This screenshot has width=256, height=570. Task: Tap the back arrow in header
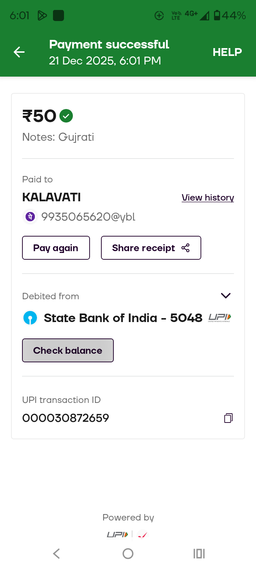click(x=19, y=52)
